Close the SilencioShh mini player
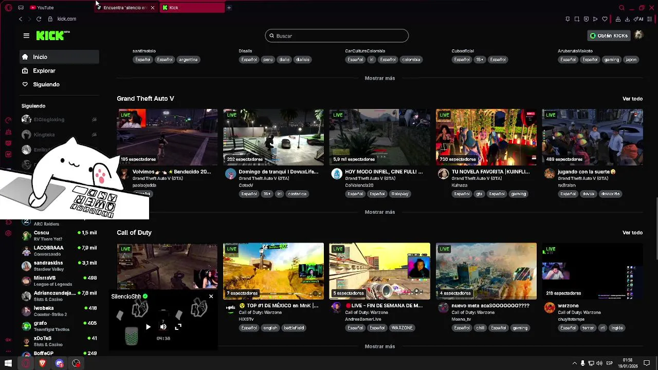The height and width of the screenshot is (370, 658). coord(211,297)
